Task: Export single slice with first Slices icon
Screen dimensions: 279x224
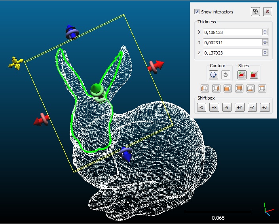Action: (242, 75)
